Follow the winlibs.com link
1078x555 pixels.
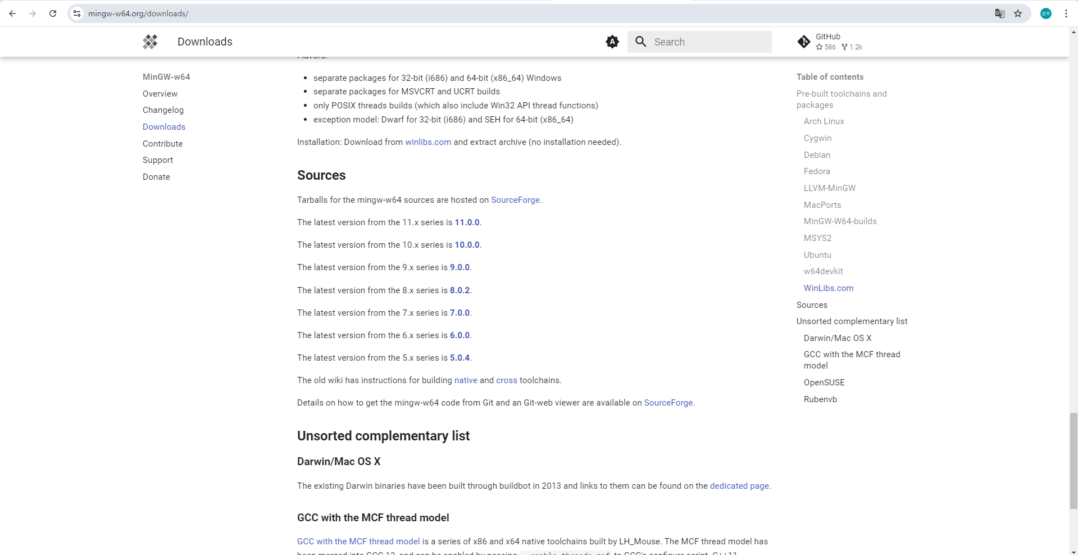pyautogui.click(x=428, y=142)
